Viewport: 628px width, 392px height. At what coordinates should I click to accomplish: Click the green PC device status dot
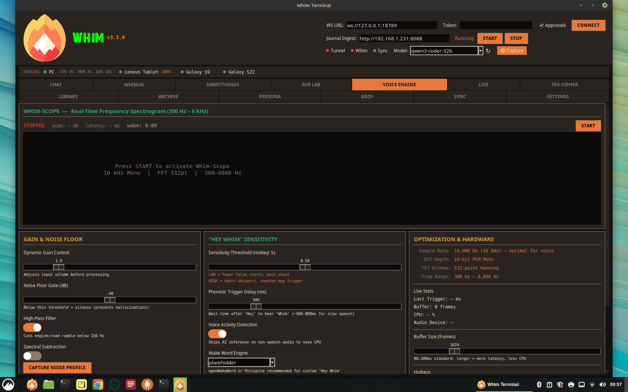45,72
